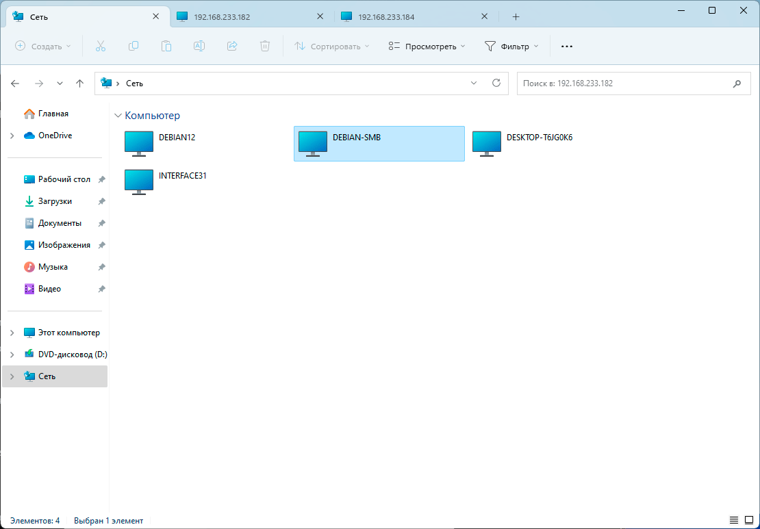Viewport: 760px width, 529px height.
Task: Collapse the Компьютер group header
Action: tap(118, 116)
